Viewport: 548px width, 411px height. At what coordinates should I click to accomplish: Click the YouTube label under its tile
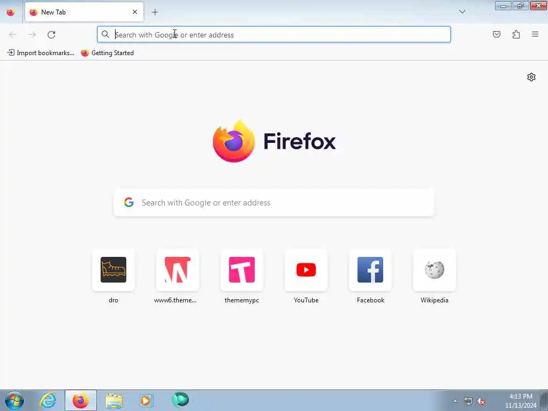(x=306, y=300)
